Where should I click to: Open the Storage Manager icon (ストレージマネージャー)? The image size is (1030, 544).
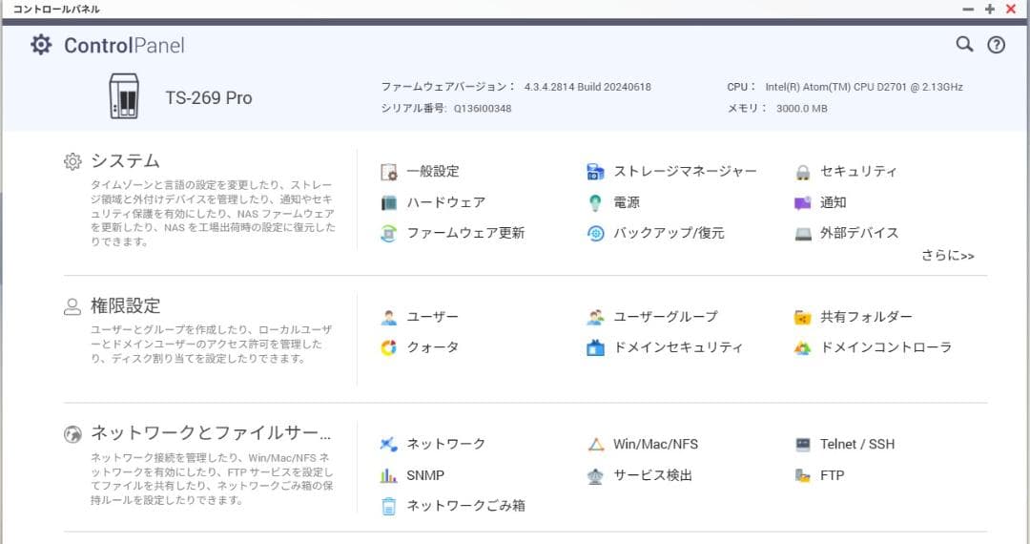[595, 173]
